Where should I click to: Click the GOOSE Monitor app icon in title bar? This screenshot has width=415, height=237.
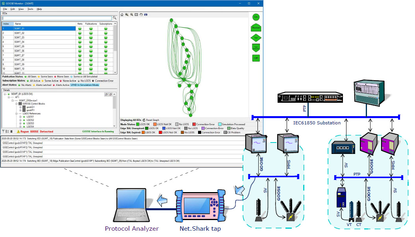coord(3,4)
